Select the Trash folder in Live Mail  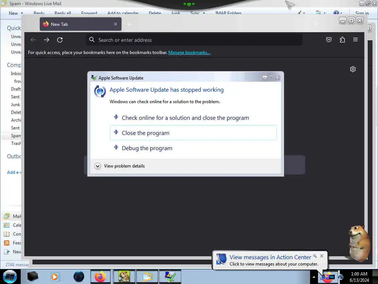pos(16,143)
